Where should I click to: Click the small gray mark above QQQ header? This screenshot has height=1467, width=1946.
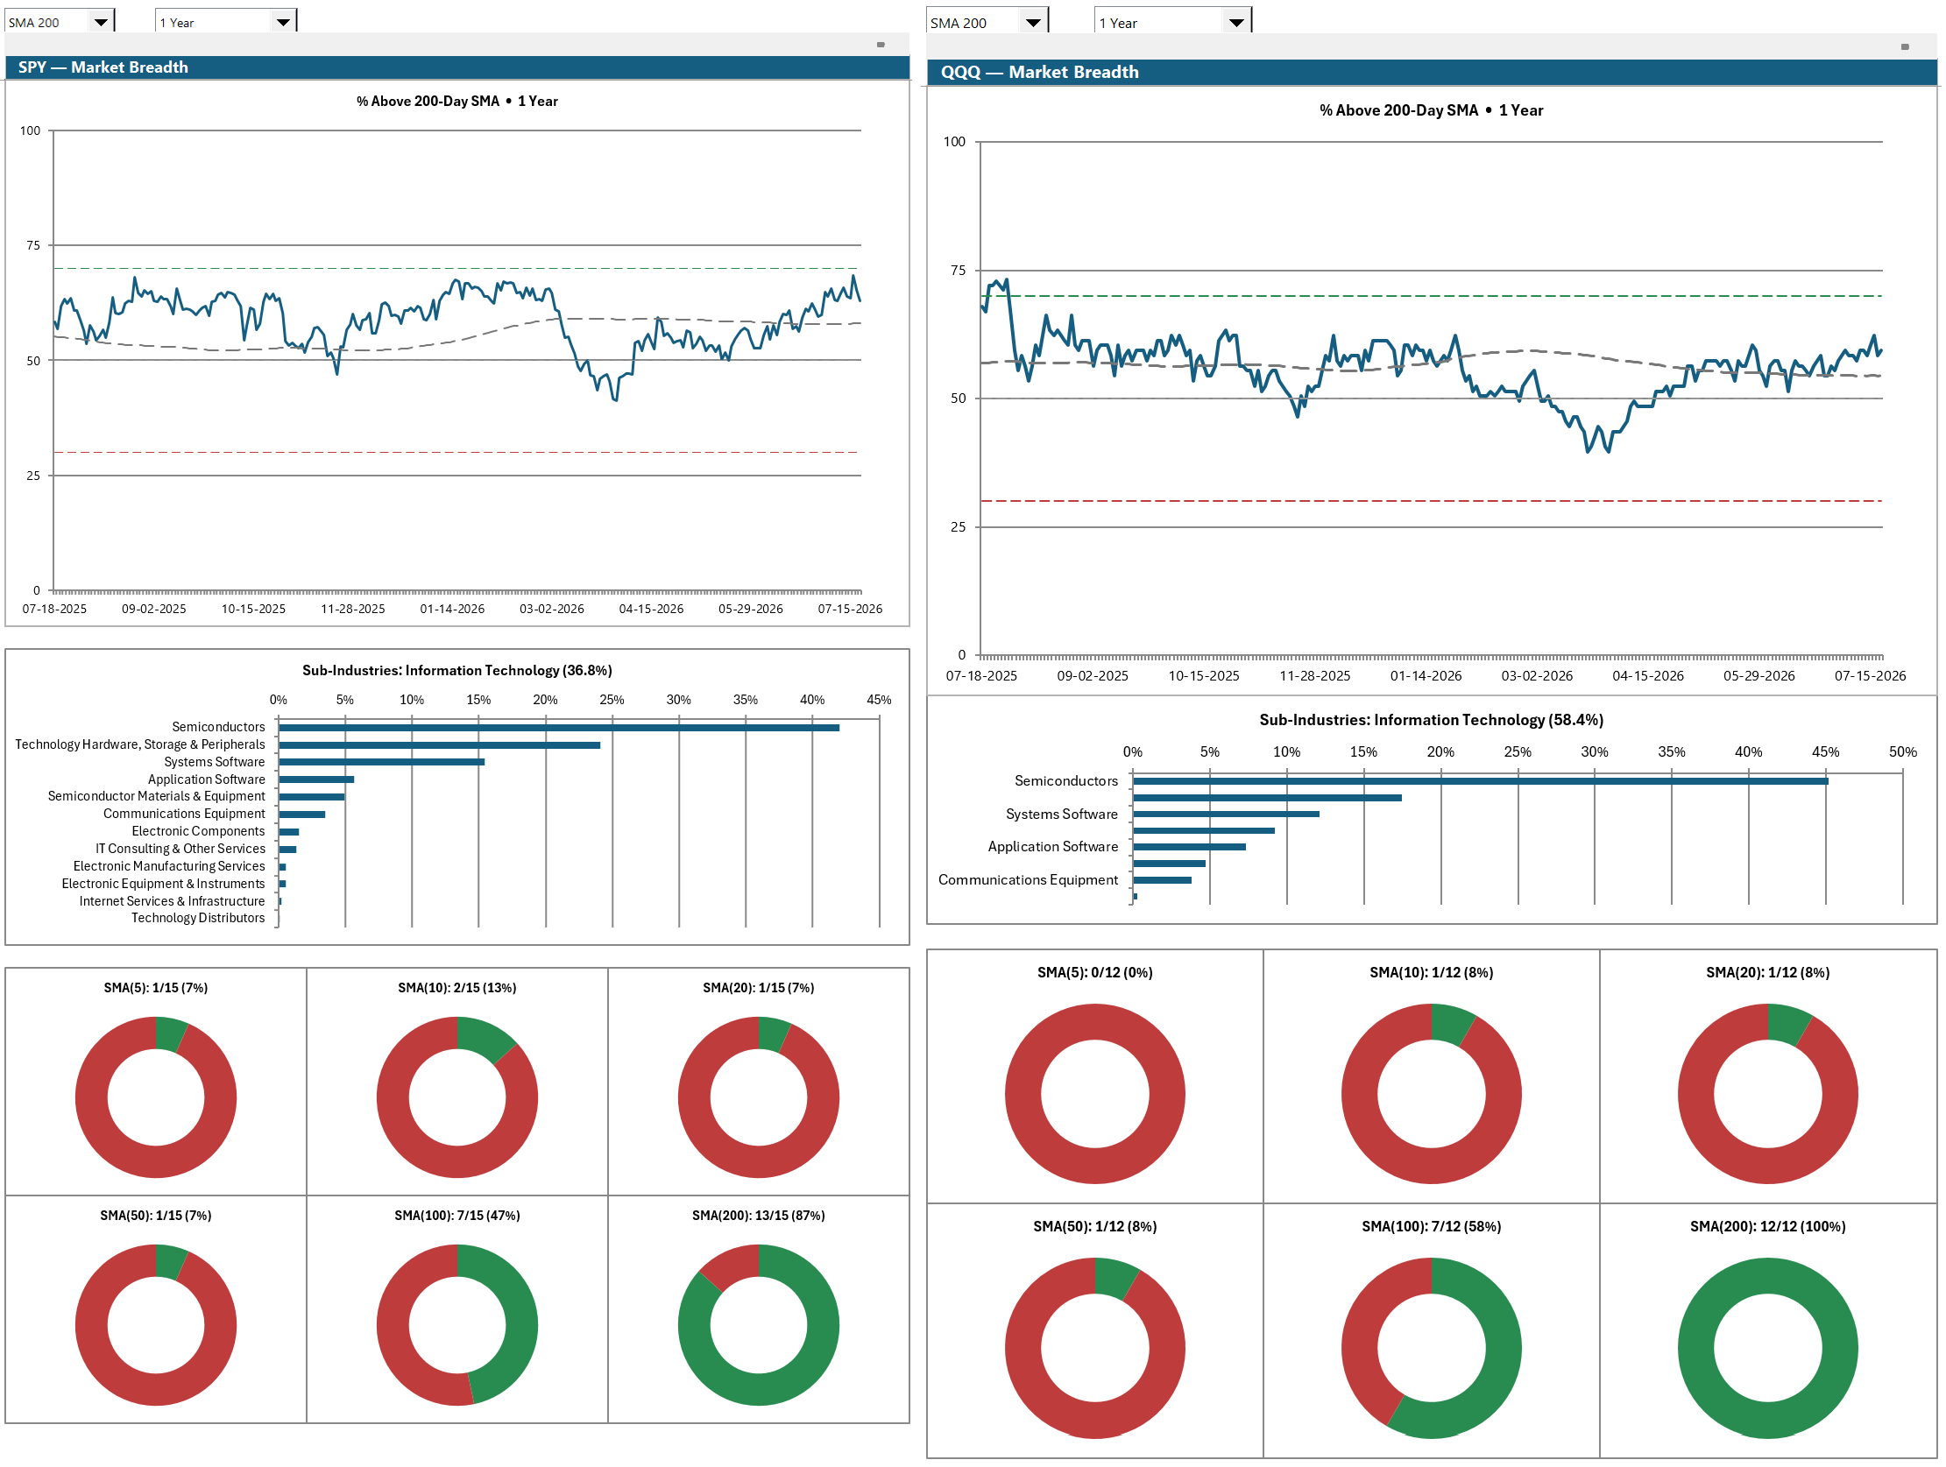(x=1905, y=46)
